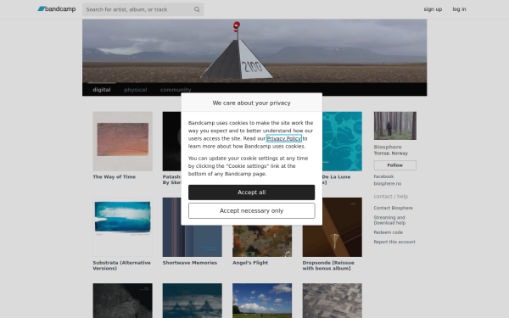The image size is (509, 318).
Task: Click the pyramid 2100 banner image
Action: click(255, 51)
